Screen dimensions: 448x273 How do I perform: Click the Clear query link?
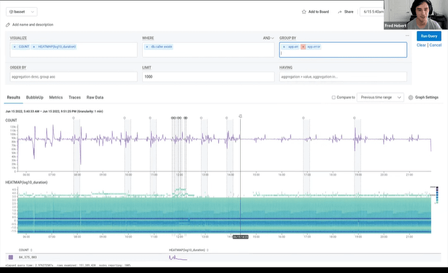421,45
